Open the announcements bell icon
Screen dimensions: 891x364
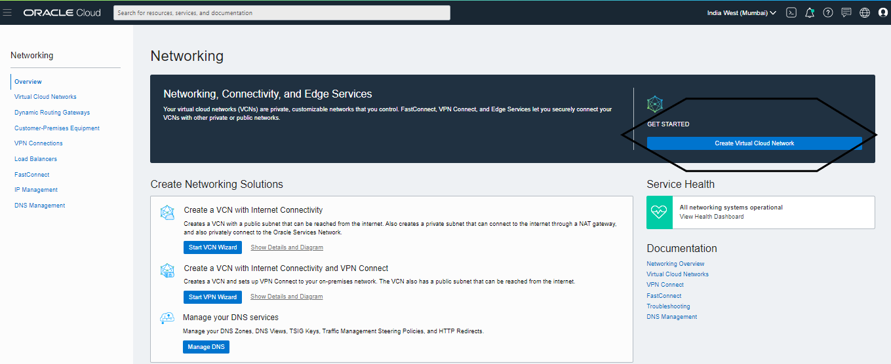(810, 12)
